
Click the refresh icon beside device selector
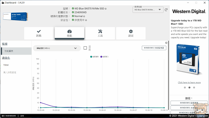166,10
